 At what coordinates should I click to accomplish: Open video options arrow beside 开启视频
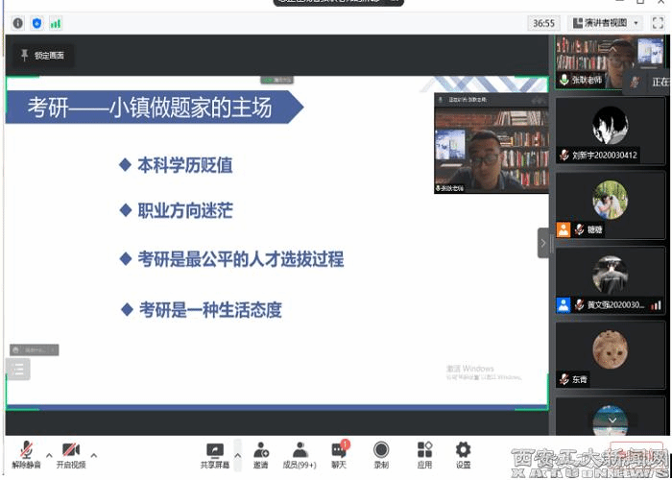(x=93, y=455)
